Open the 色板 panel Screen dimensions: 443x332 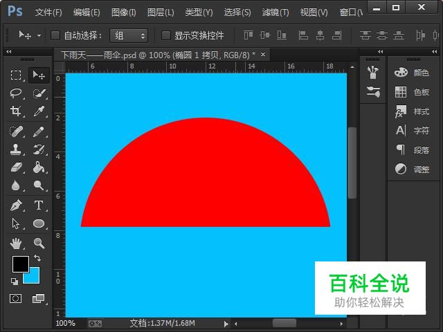coord(412,92)
